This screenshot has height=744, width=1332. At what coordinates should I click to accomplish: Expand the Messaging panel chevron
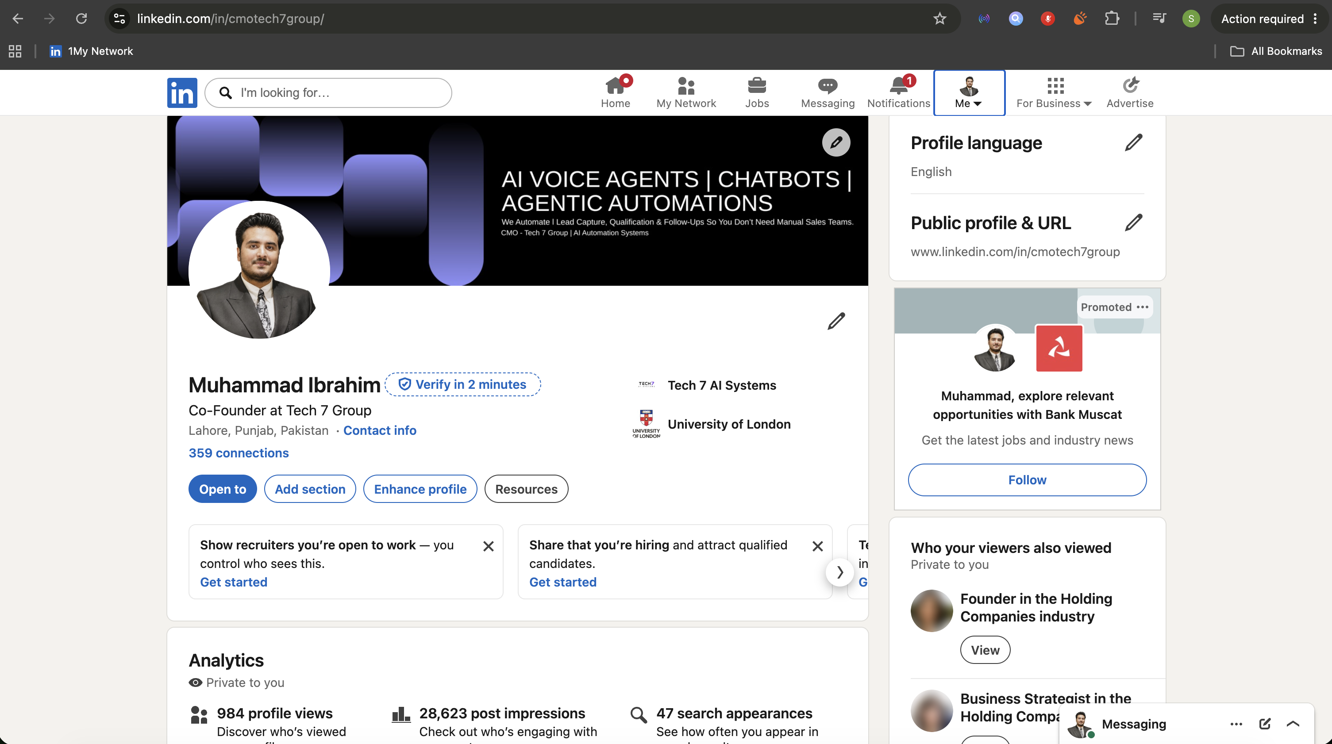click(1293, 724)
